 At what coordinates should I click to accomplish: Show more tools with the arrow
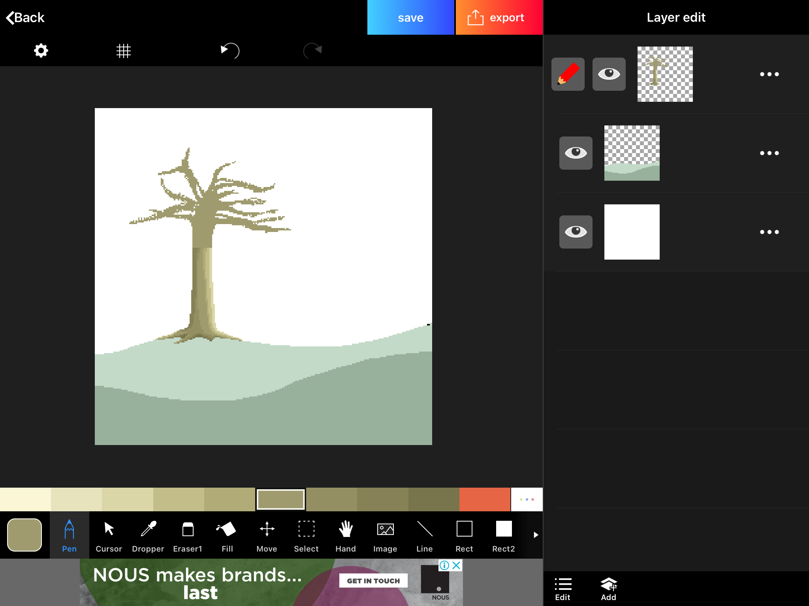click(x=536, y=535)
